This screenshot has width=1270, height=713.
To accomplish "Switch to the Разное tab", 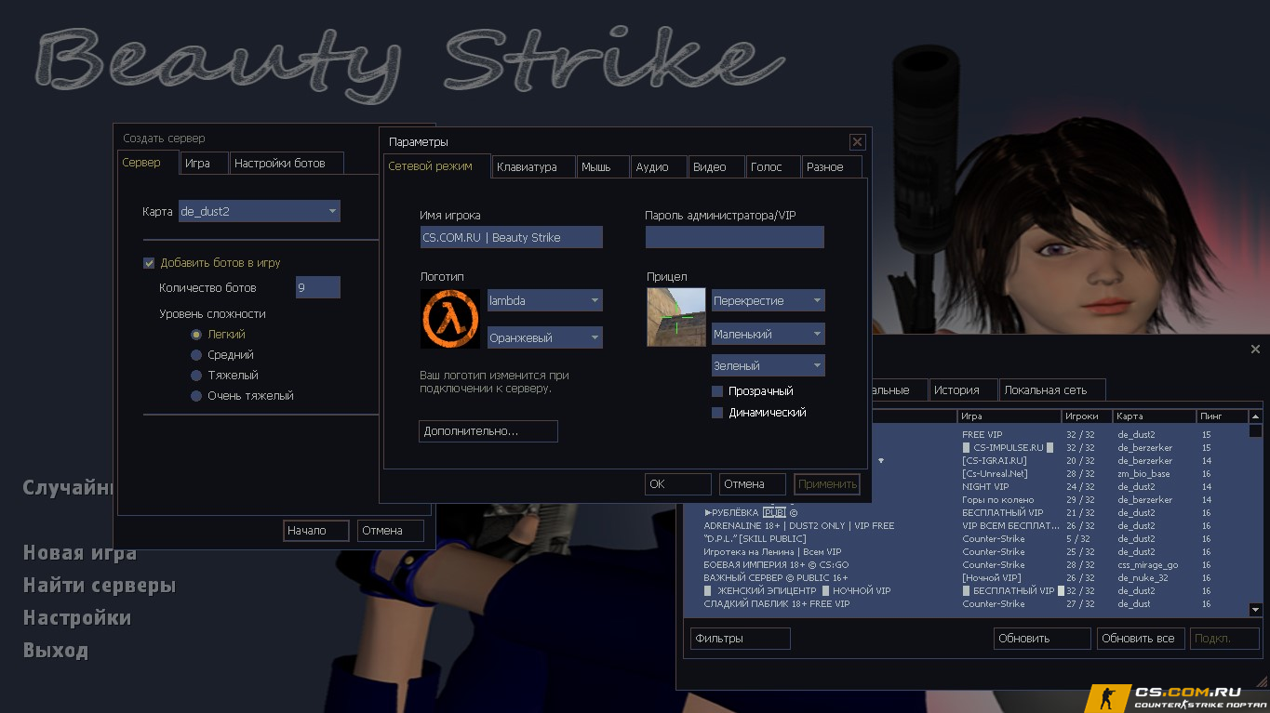I will pos(832,167).
